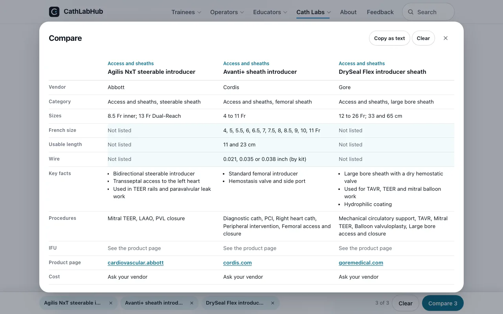Visit the cordis.com product page link
Image resolution: width=503 pixels, height=314 pixels.
tap(237, 263)
